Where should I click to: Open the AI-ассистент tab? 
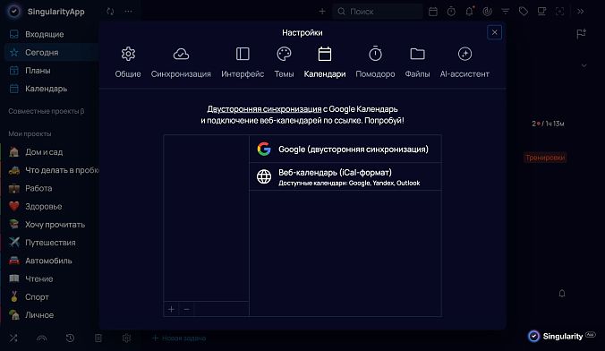[x=464, y=62]
